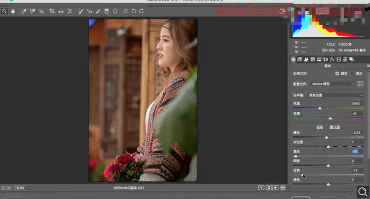Swap before and after settings icon
This screenshot has height=199, width=370.
(269, 187)
